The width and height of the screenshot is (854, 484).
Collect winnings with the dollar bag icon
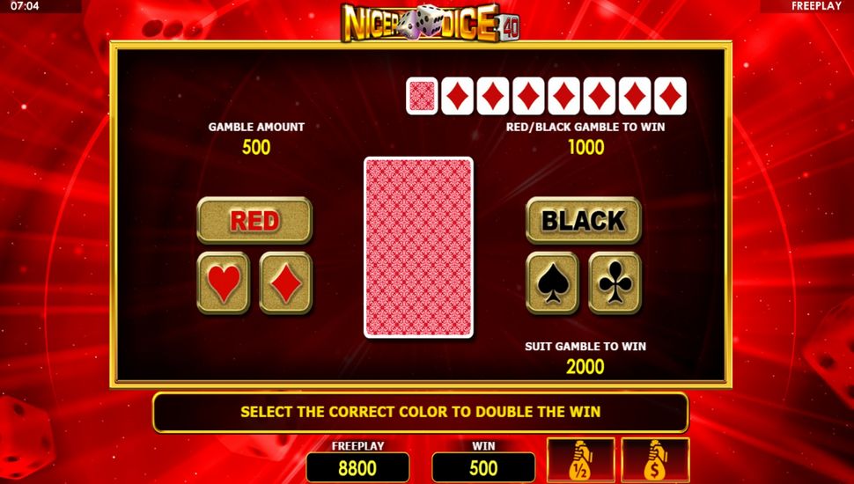(656, 460)
